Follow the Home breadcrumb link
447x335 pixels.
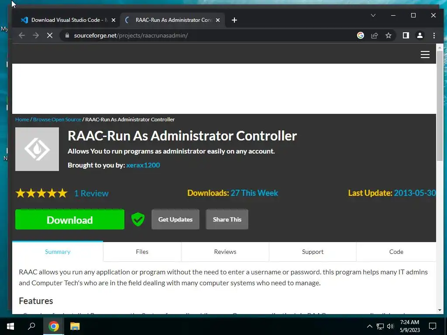point(22,120)
